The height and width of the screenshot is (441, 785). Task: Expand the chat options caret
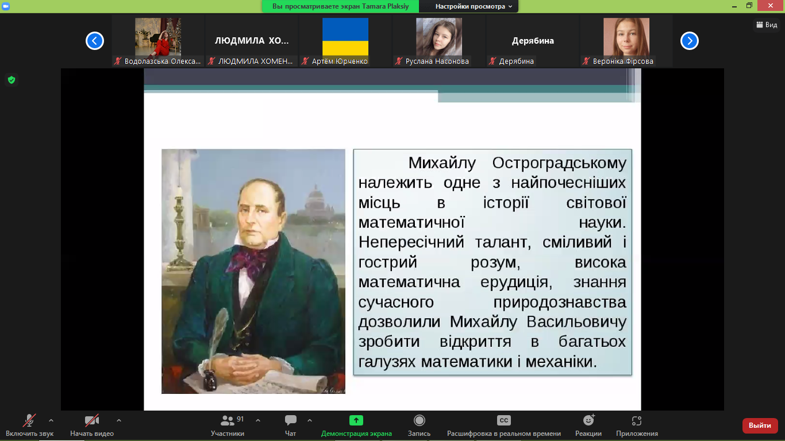tap(310, 420)
